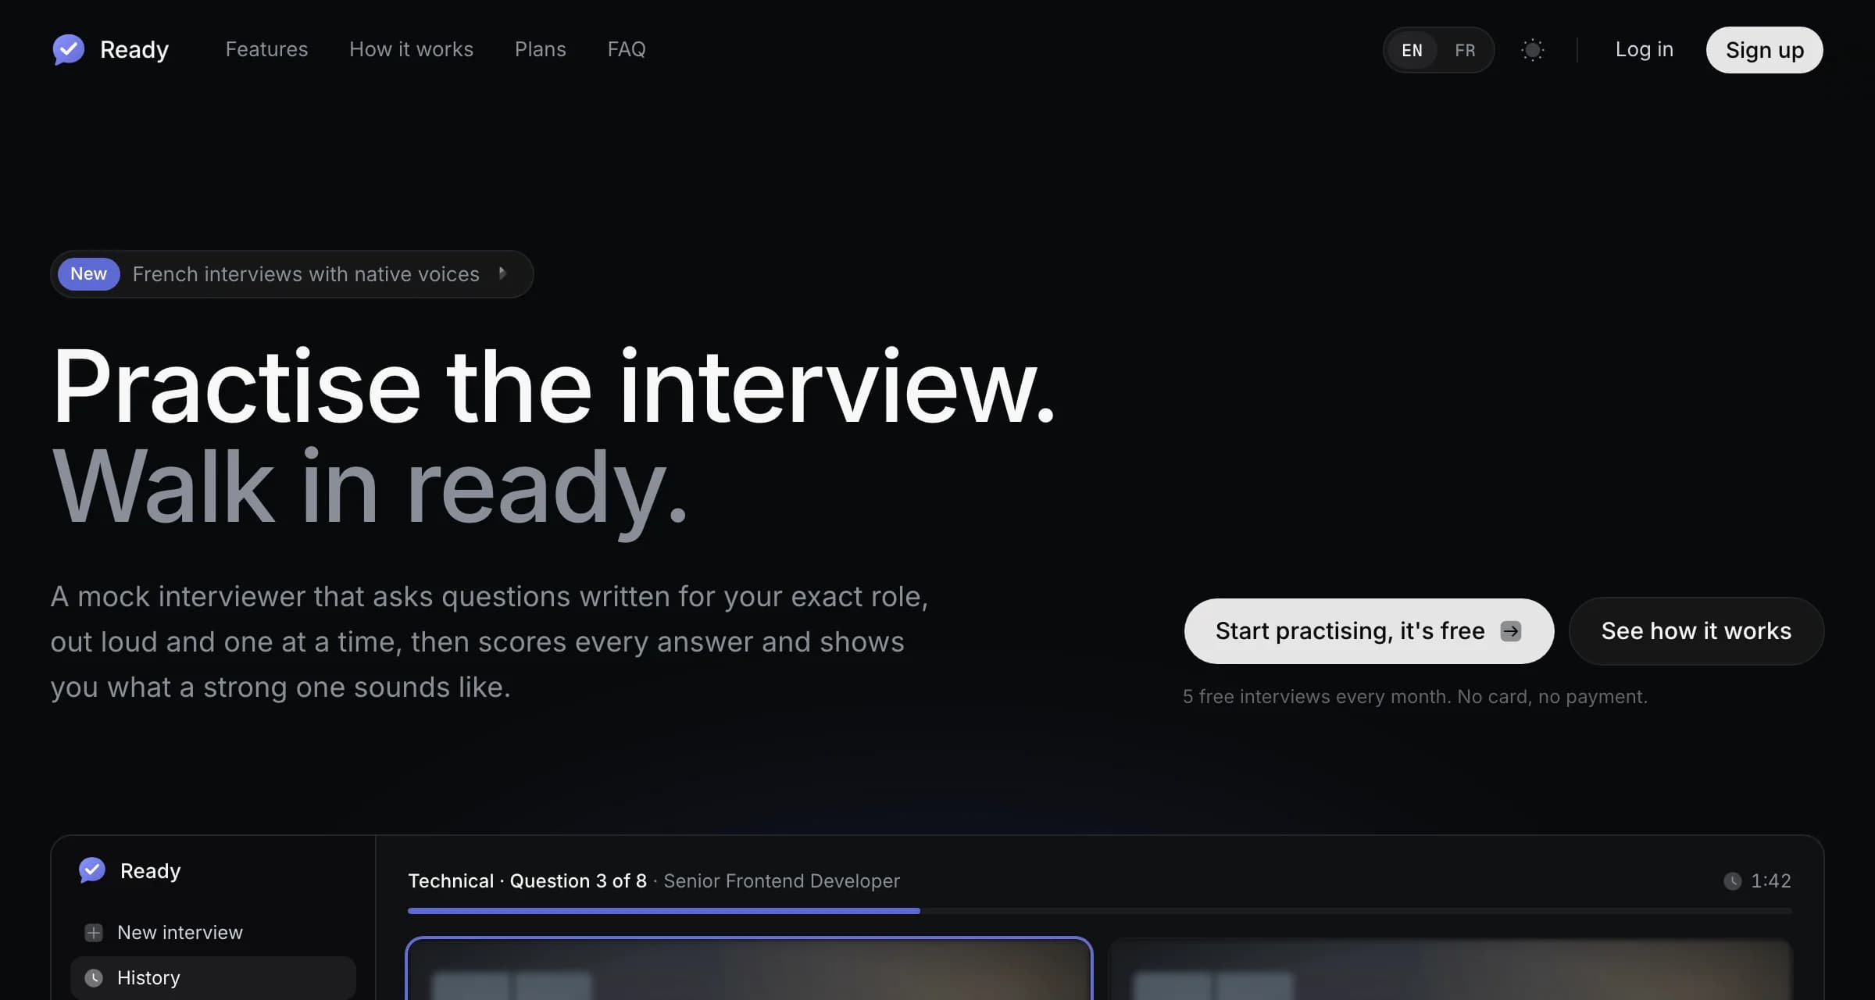Image resolution: width=1875 pixels, height=1000 pixels.
Task: Toggle the light theme sun icon
Action: click(1533, 50)
